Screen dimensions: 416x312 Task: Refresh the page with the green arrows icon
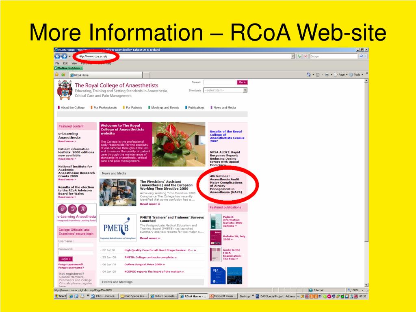pos(299,56)
